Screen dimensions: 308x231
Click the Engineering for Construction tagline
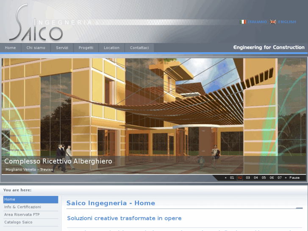pyautogui.click(x=269, y=47)
